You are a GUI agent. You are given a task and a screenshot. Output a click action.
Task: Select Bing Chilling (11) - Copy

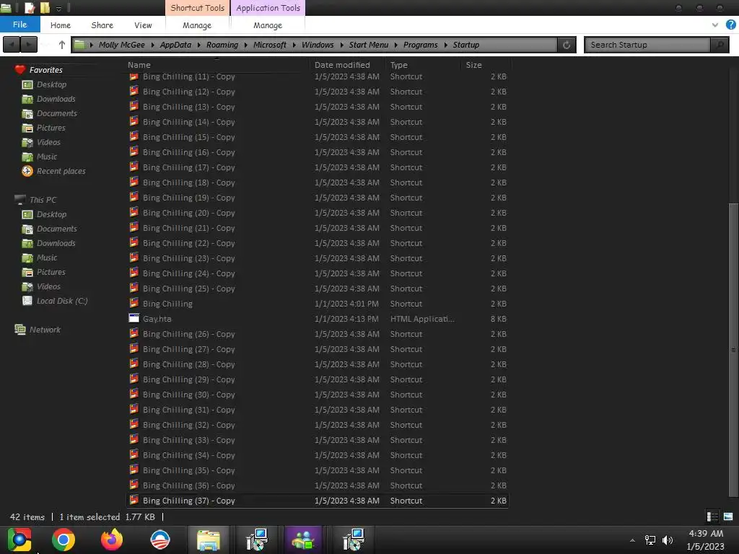pos(318,76)
